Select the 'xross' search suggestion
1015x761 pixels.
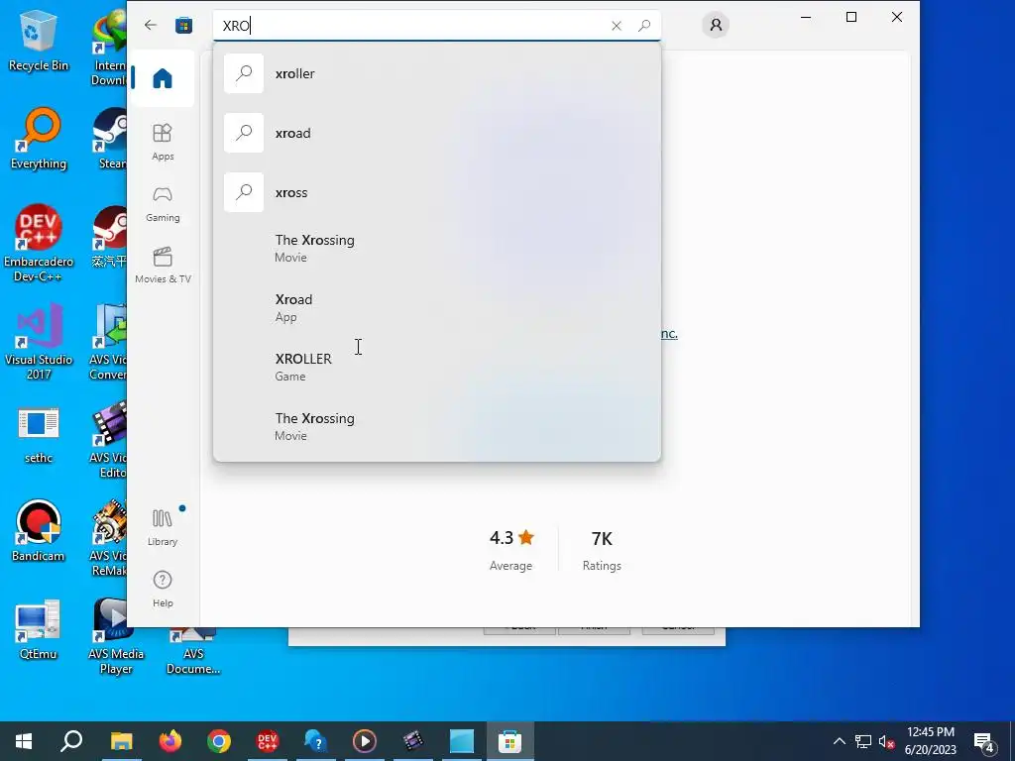(x=437, y=192)
